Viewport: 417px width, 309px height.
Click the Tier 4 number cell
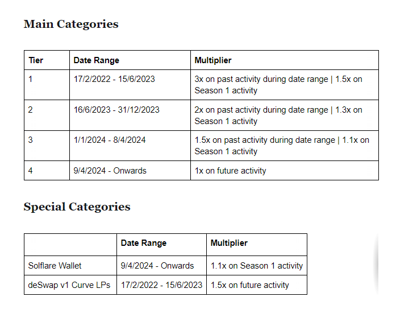click(x=47, y=171)
